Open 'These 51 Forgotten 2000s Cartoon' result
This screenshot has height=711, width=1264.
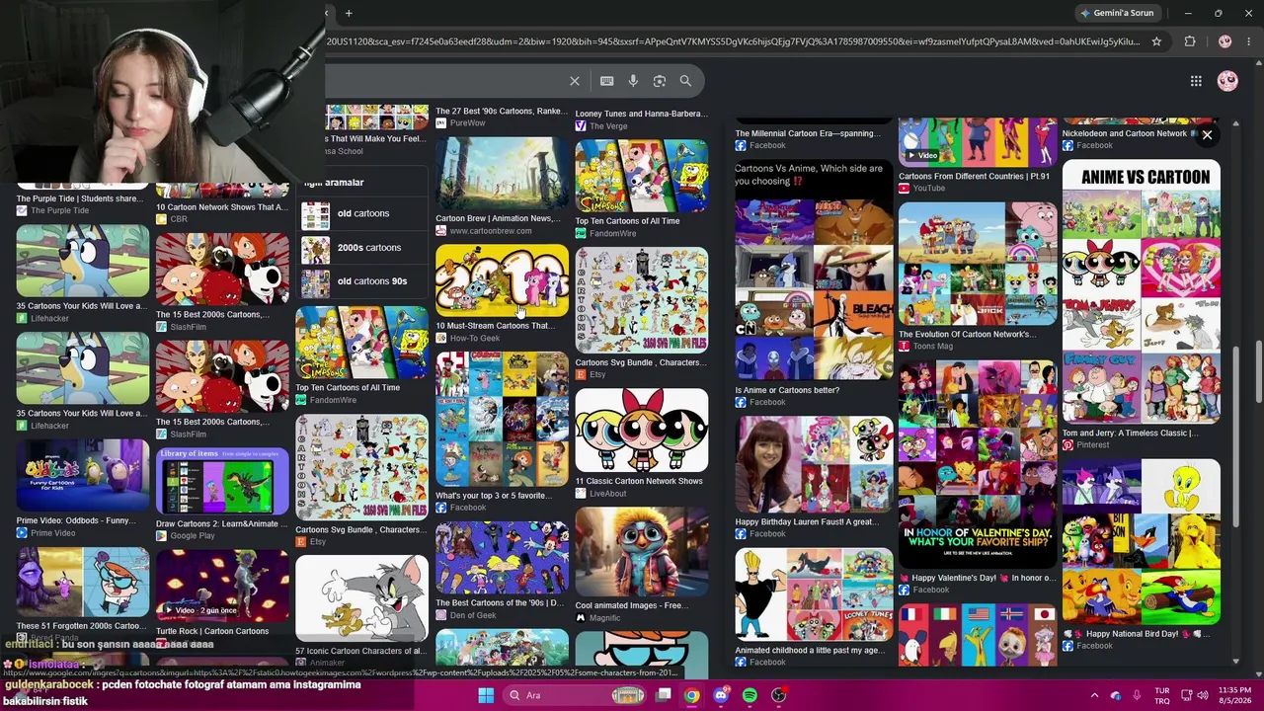[83, 584]
